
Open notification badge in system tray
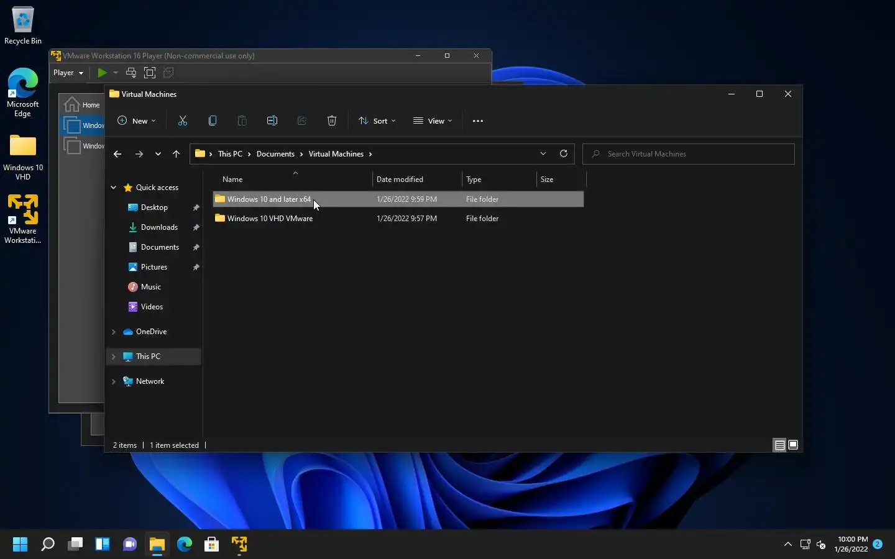(x=878, y=544)
